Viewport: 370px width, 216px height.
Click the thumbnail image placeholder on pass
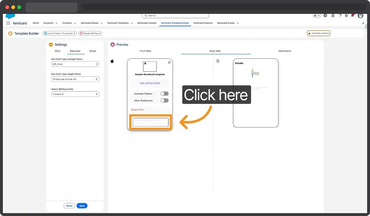pyautogui.click(x=150, y=66)
